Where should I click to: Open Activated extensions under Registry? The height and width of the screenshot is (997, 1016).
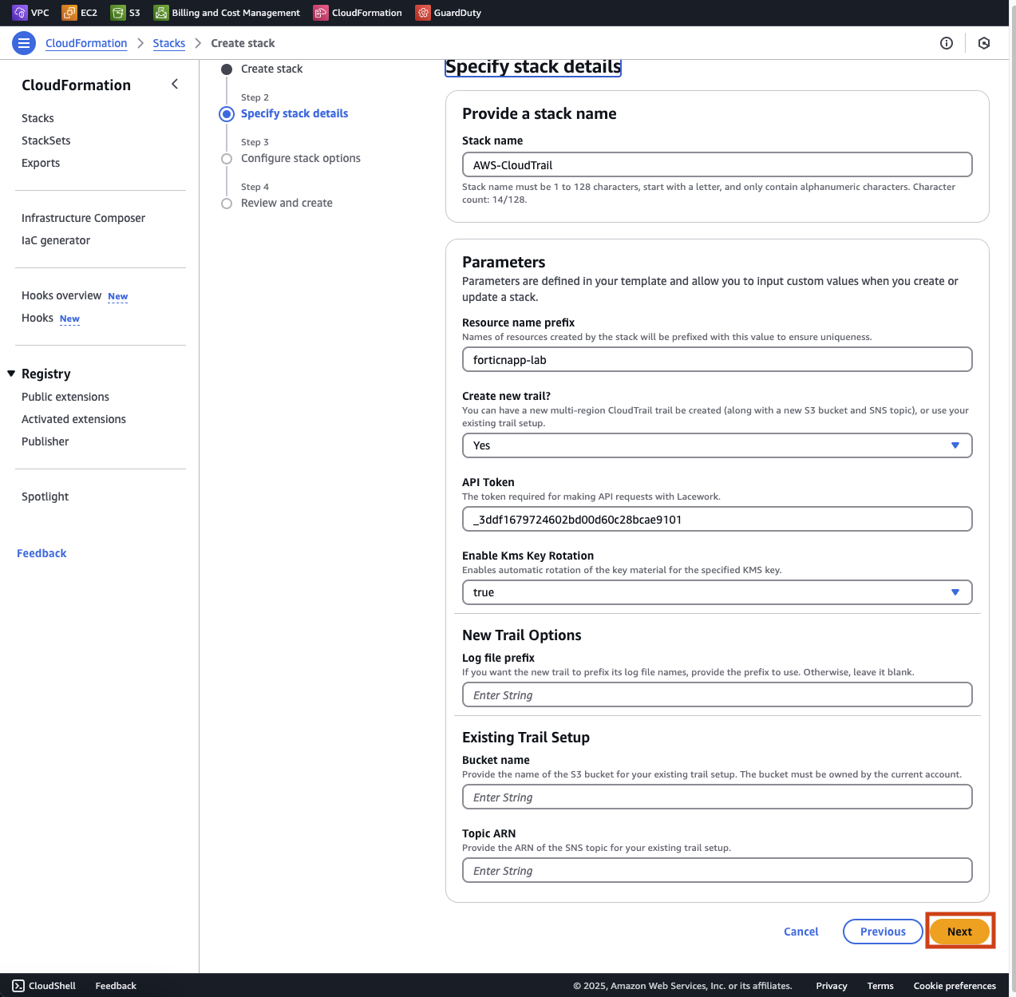[73, 419]
